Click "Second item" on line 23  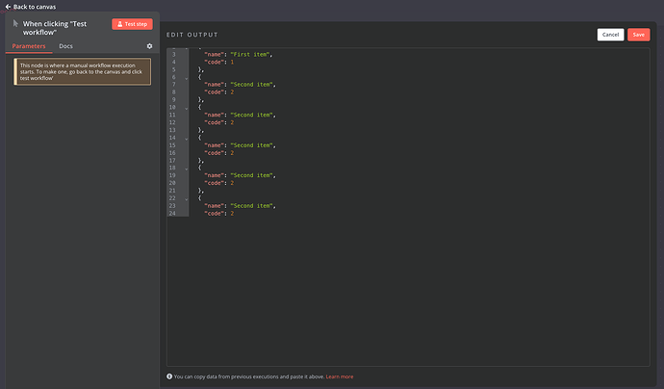click(x=251, y=206)
